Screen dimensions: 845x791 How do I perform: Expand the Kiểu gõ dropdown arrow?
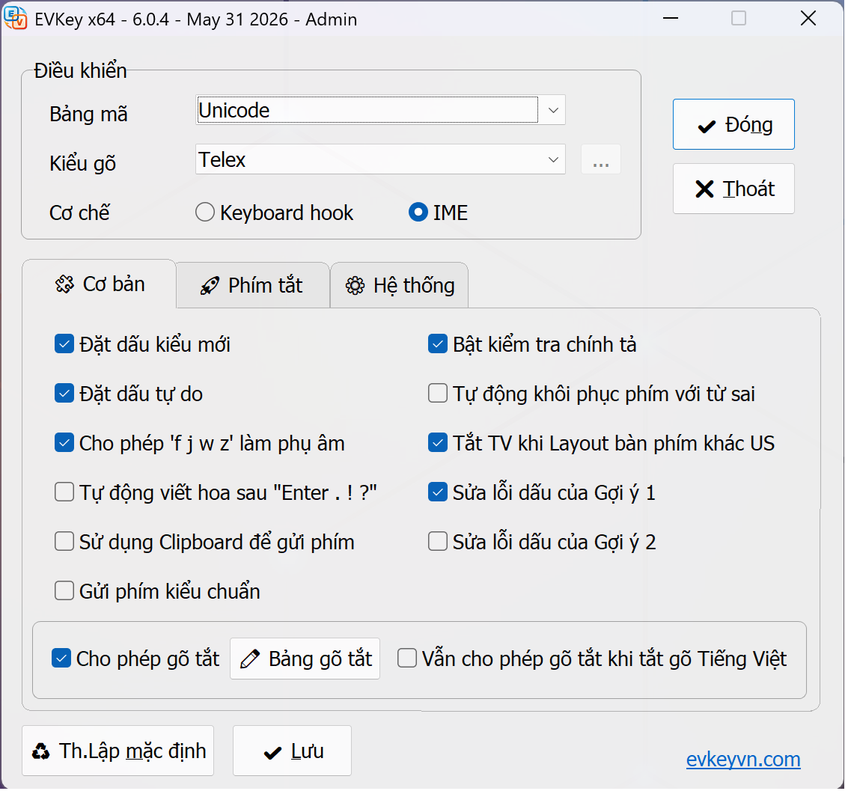coord(553,159)
